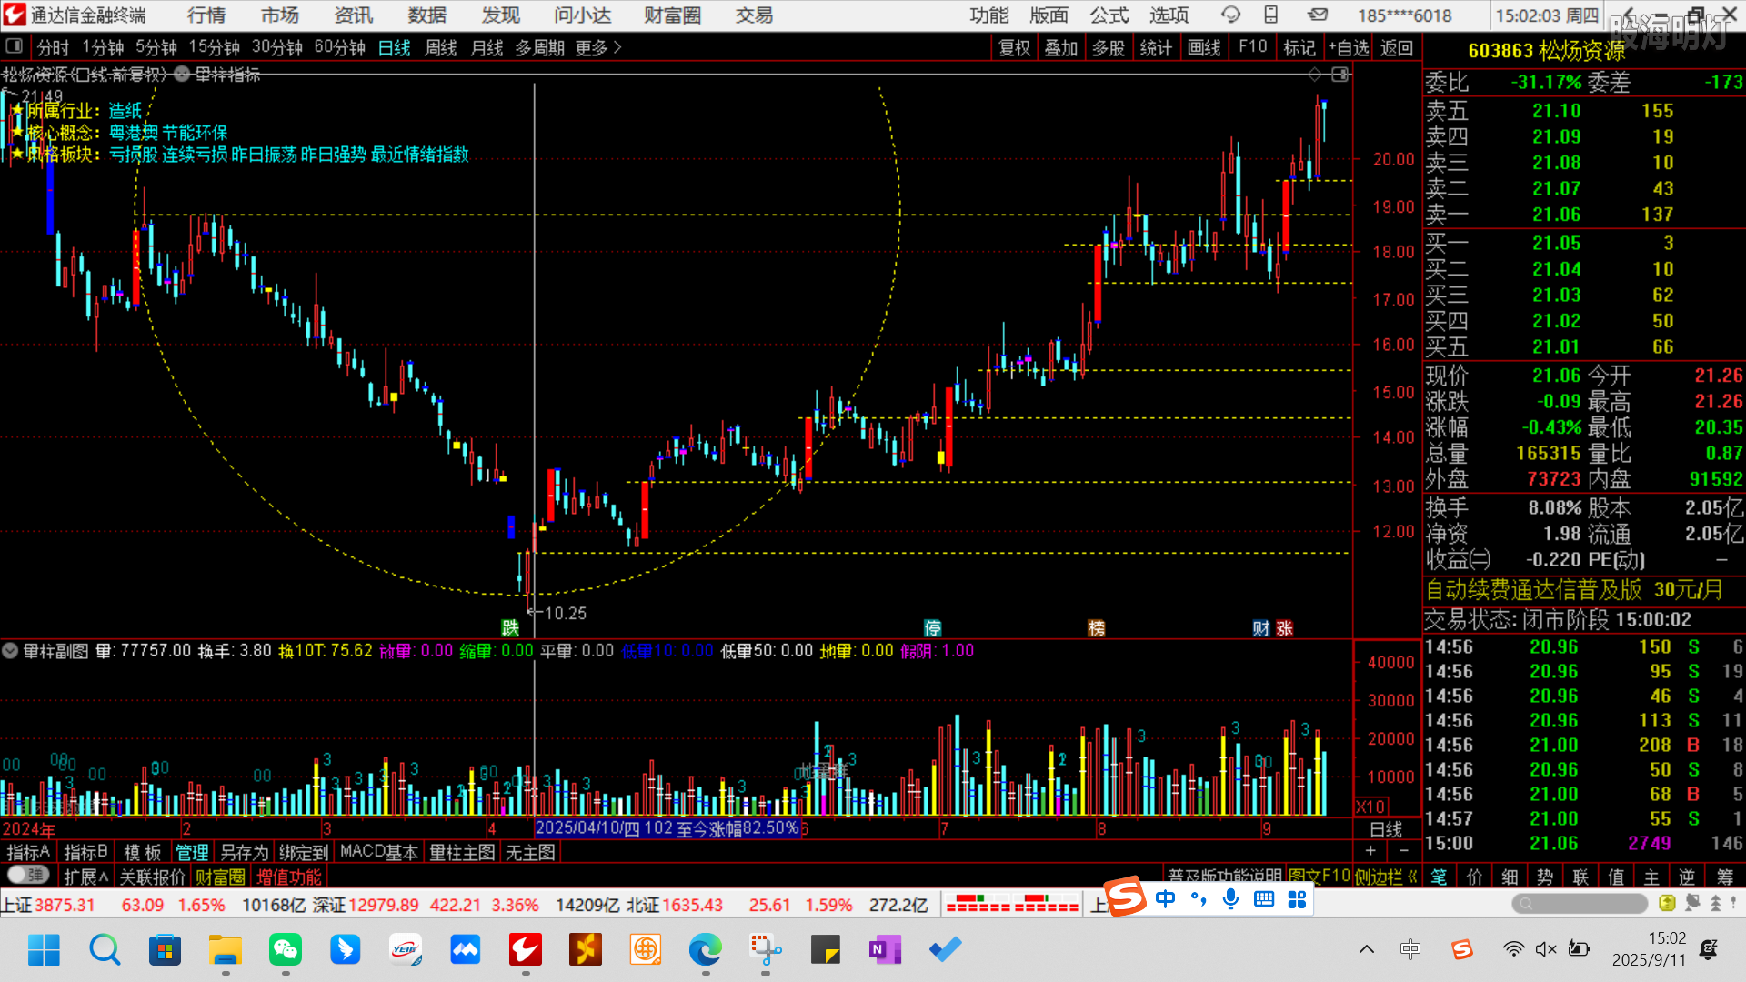
Task: Click the Sogou input method S logo
Action: (x=1125, y=897)
